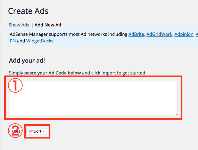Open the PN link
The width and height of the screenshot is (198, 150).
point(13,41)
